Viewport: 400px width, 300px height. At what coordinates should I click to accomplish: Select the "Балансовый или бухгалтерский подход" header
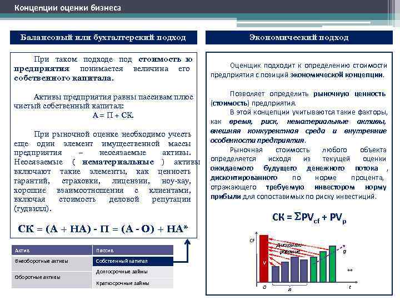103,38
